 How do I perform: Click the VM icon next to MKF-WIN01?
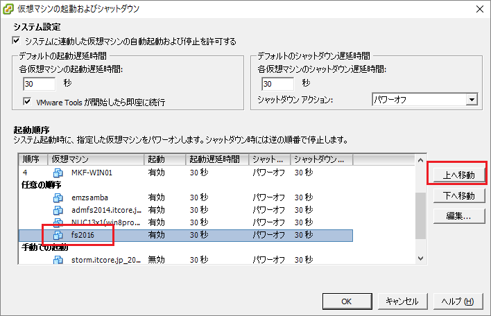(x=58, y=173)
